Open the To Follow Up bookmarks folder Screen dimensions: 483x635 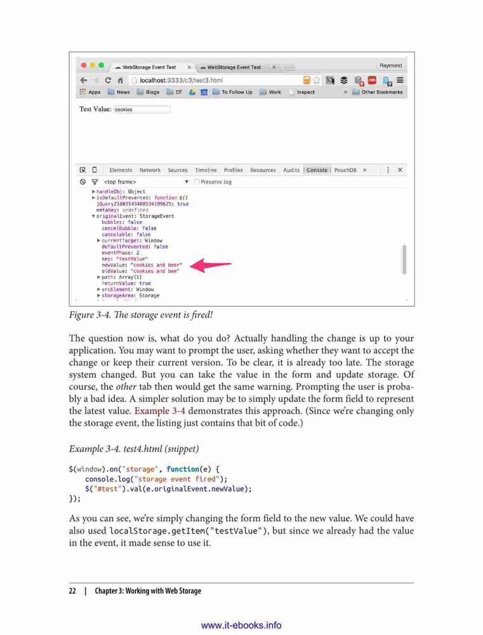(232, 92)
